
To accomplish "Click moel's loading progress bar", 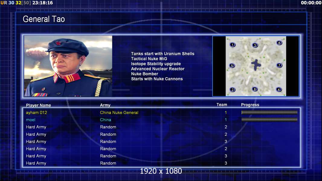I will pos(269,119).
